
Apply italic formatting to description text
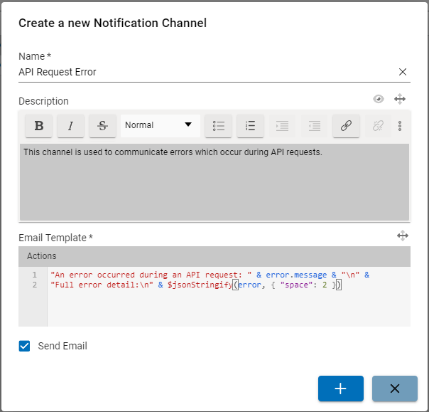pyautogui.click(x=70, y=126)
